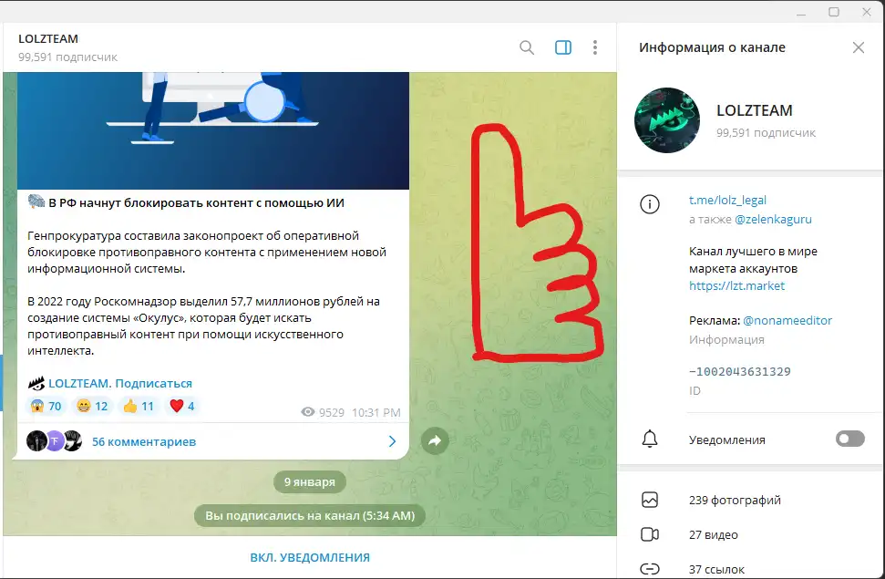Open the 56 комментариев thread
This screenshot has width=885, height=579.
pyautogui.click(x=144, y=441)
